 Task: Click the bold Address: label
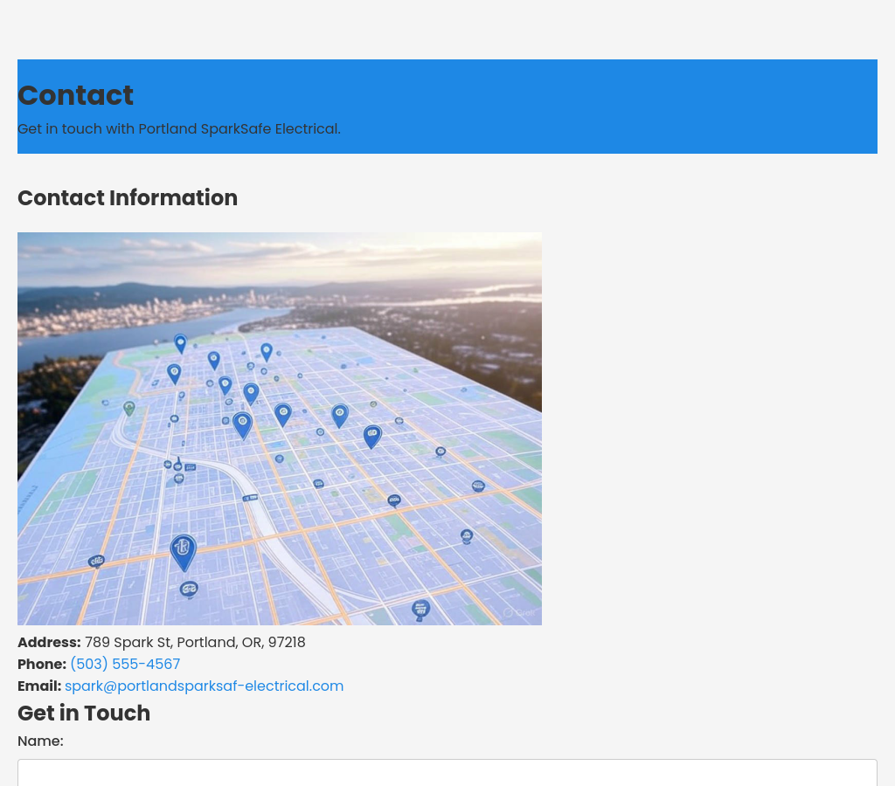pos(49,643)
